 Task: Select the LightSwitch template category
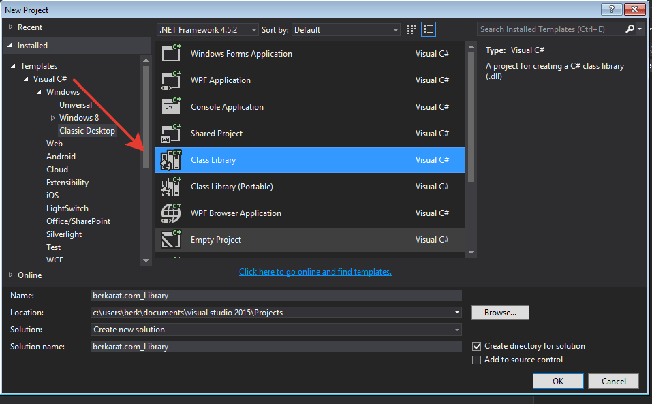pyautogui.click(x=67, y=208)
